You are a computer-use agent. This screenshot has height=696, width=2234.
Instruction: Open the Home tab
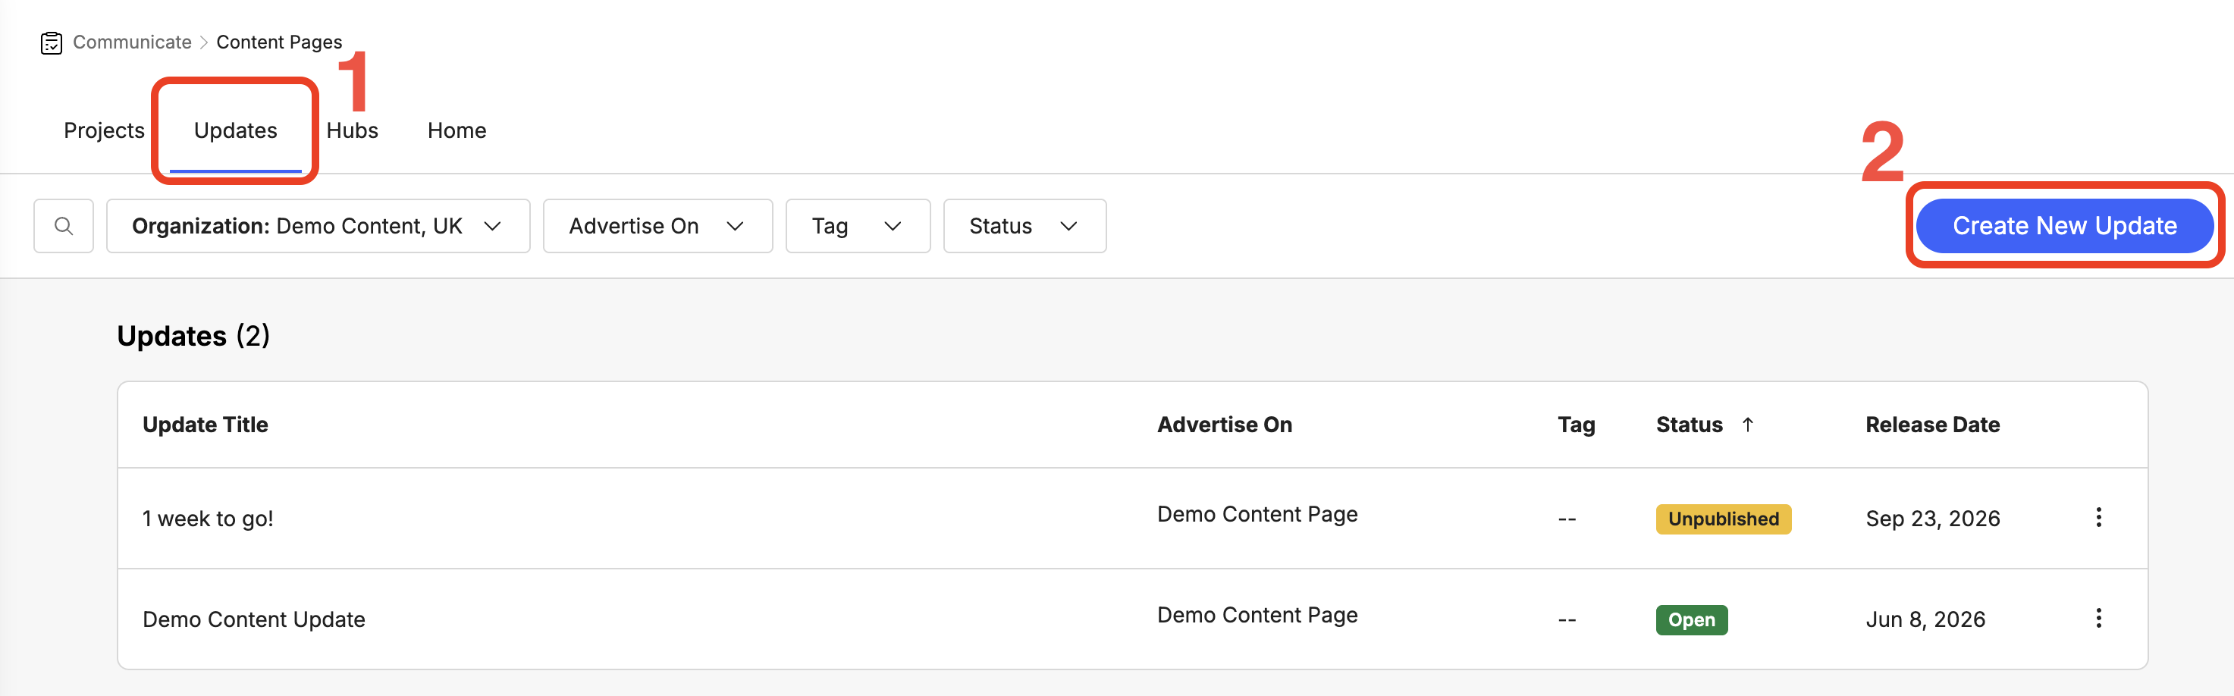(x=457, y=131)
